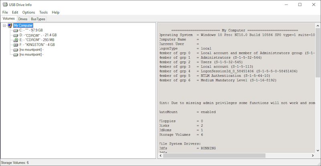321x166 pixels.
Task: Click the vertical scrollbar thumb
Action: 317,53
